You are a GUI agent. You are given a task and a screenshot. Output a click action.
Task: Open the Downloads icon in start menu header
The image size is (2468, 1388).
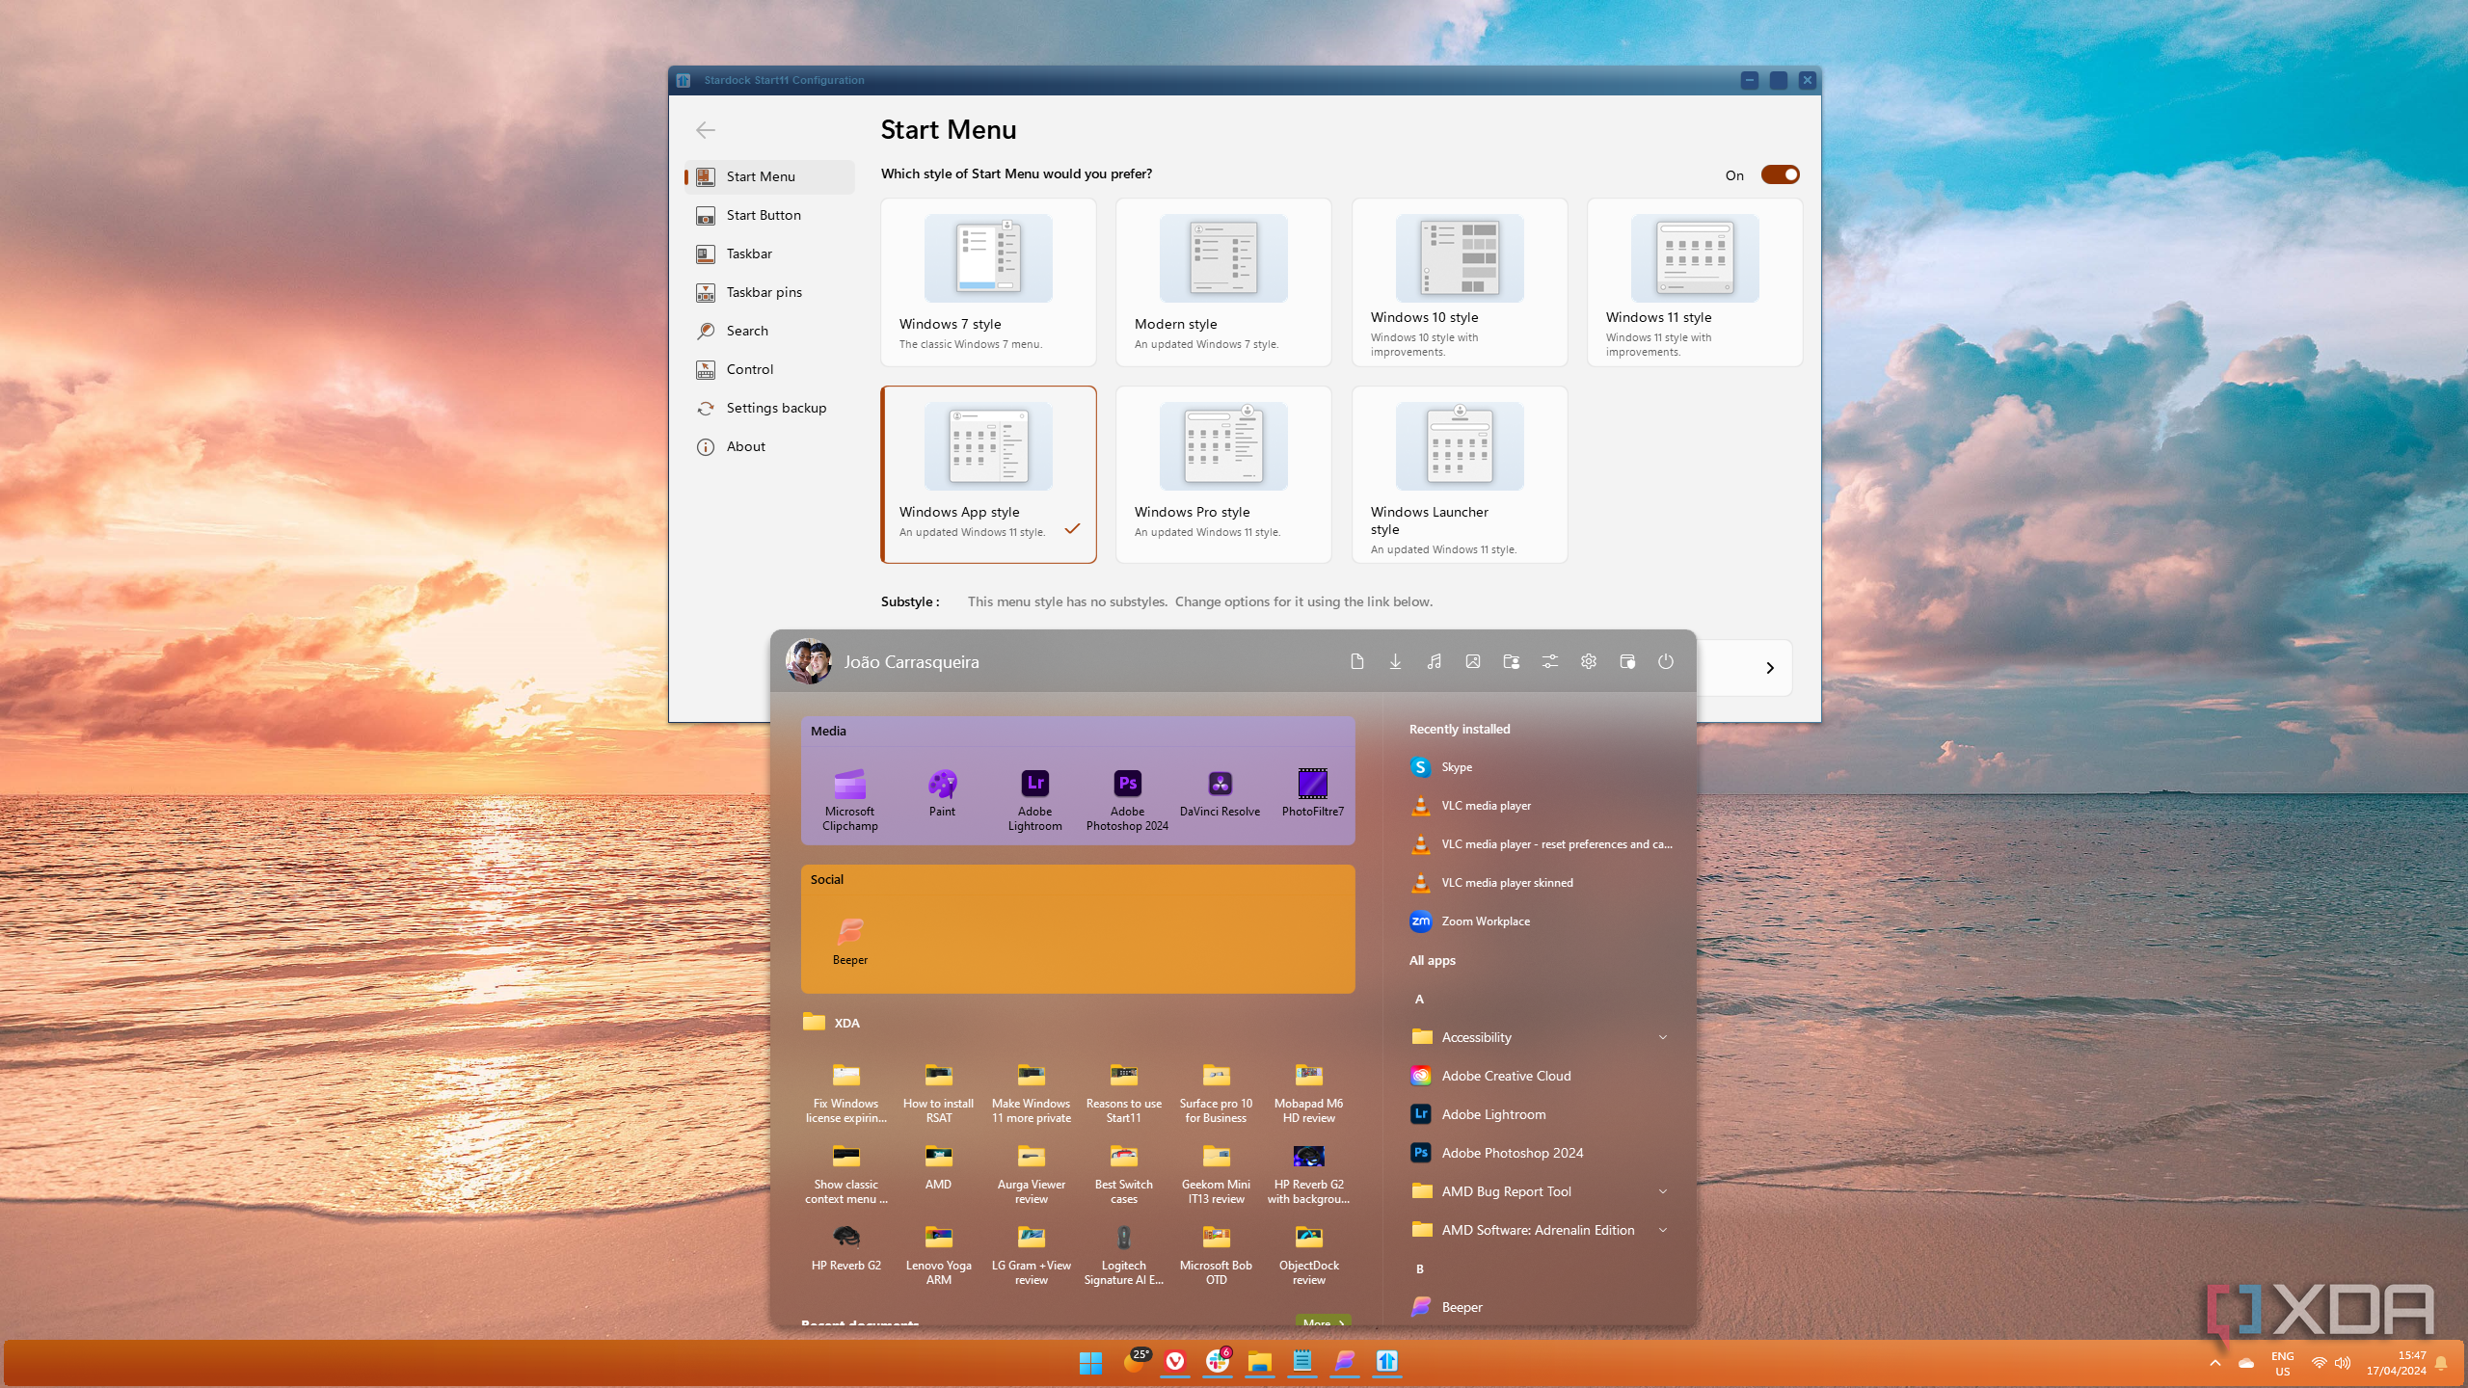pyautogui.click(x=1395, y=661)
